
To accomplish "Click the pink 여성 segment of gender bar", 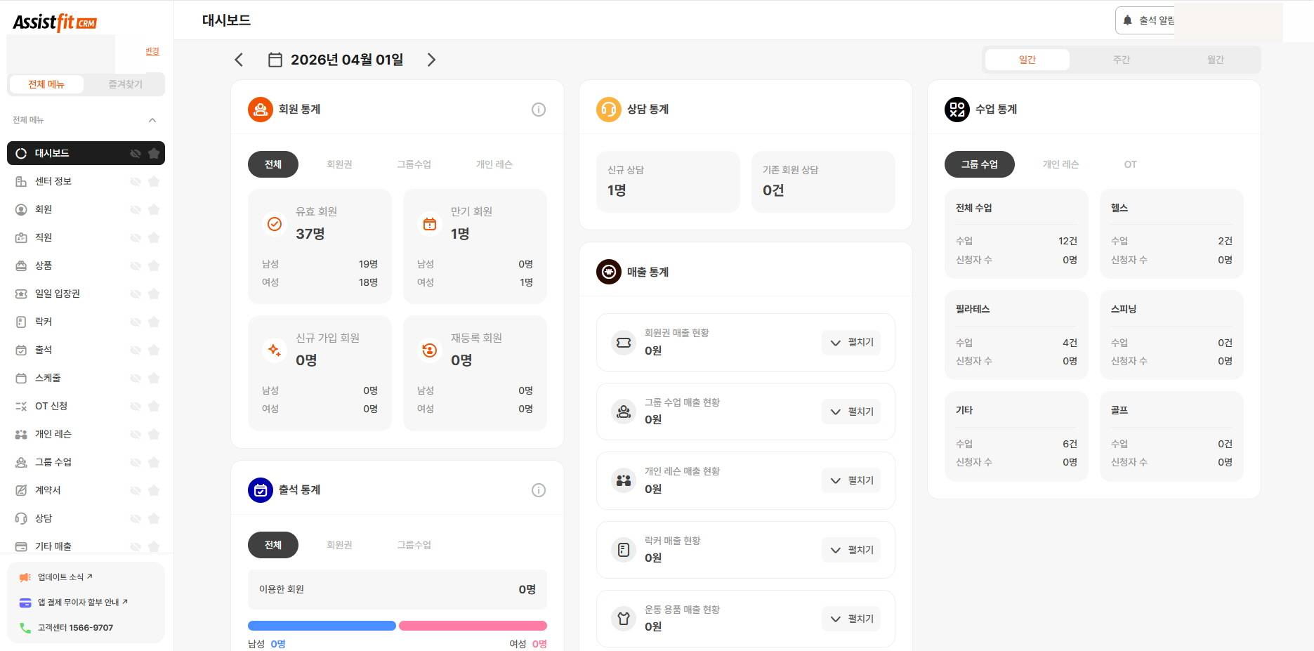I will [472, 625].
